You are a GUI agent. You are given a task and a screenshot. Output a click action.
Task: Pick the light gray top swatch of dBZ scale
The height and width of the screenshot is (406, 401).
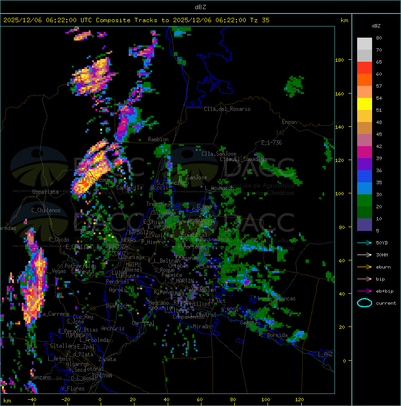[x=364, y=43]
